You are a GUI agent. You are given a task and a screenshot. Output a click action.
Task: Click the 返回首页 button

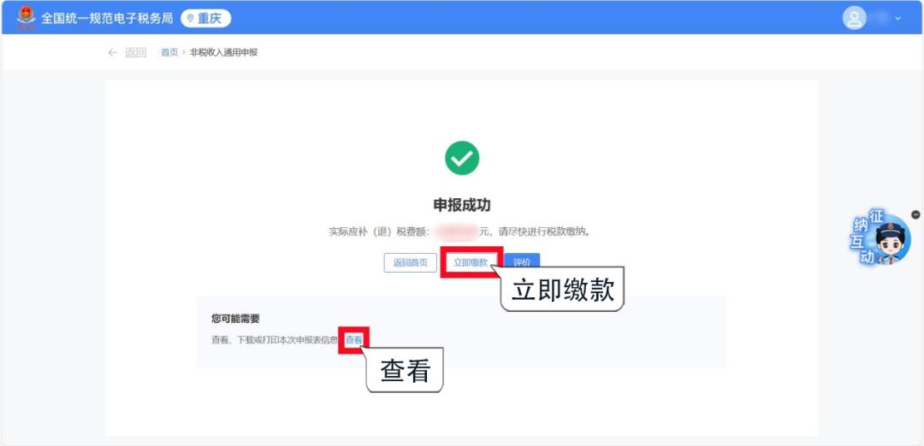410,262
